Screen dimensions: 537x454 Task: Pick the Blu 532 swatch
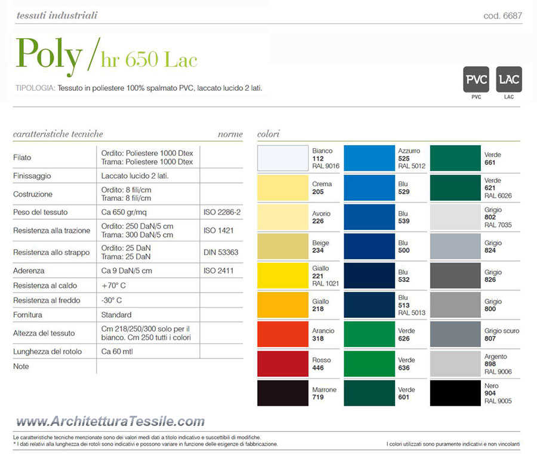369,276
